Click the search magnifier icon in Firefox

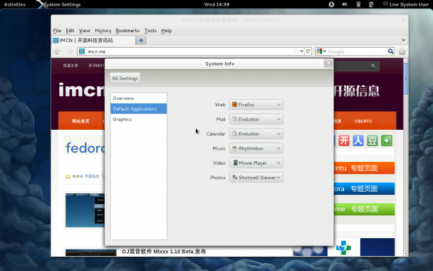(390, 51)
